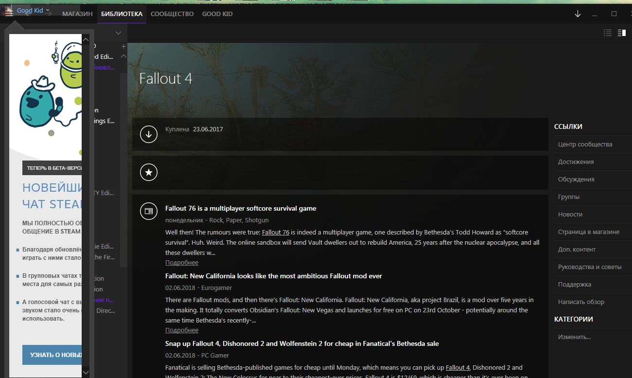Click the star achievements icon
Image resolution: width=632 pixels, height=378 pixels.
(x=149, y=172)
